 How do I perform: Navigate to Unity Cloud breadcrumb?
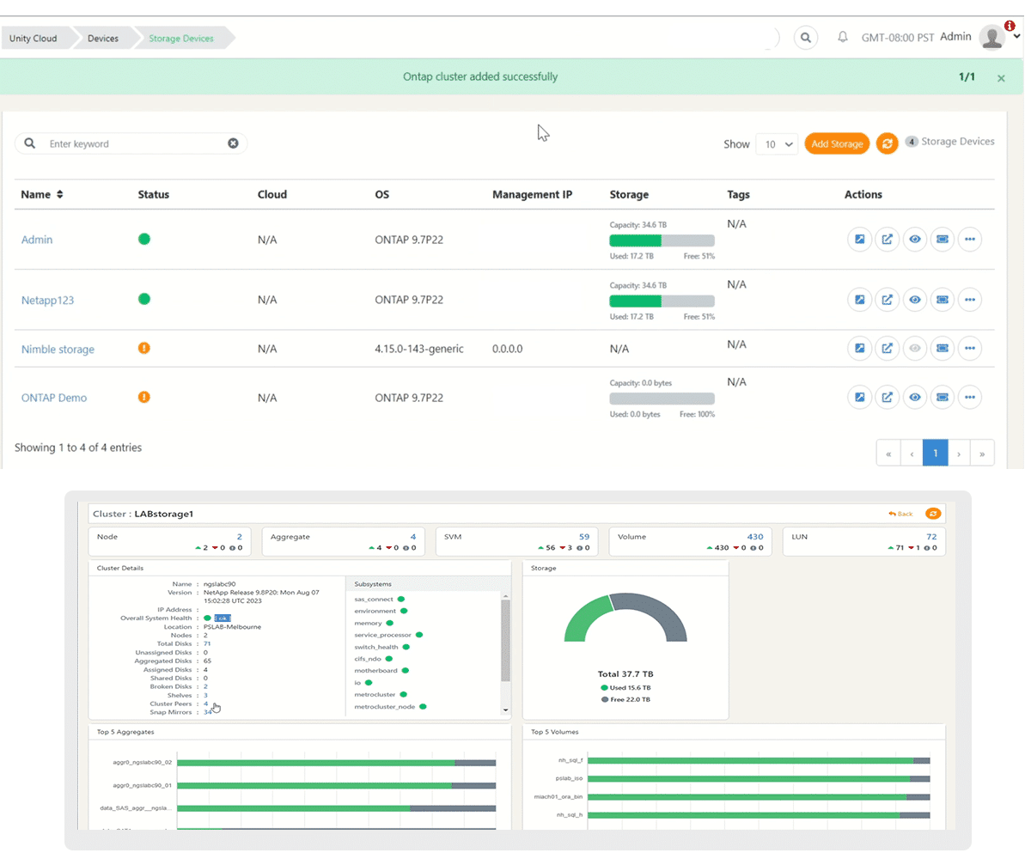pos(34,38)
